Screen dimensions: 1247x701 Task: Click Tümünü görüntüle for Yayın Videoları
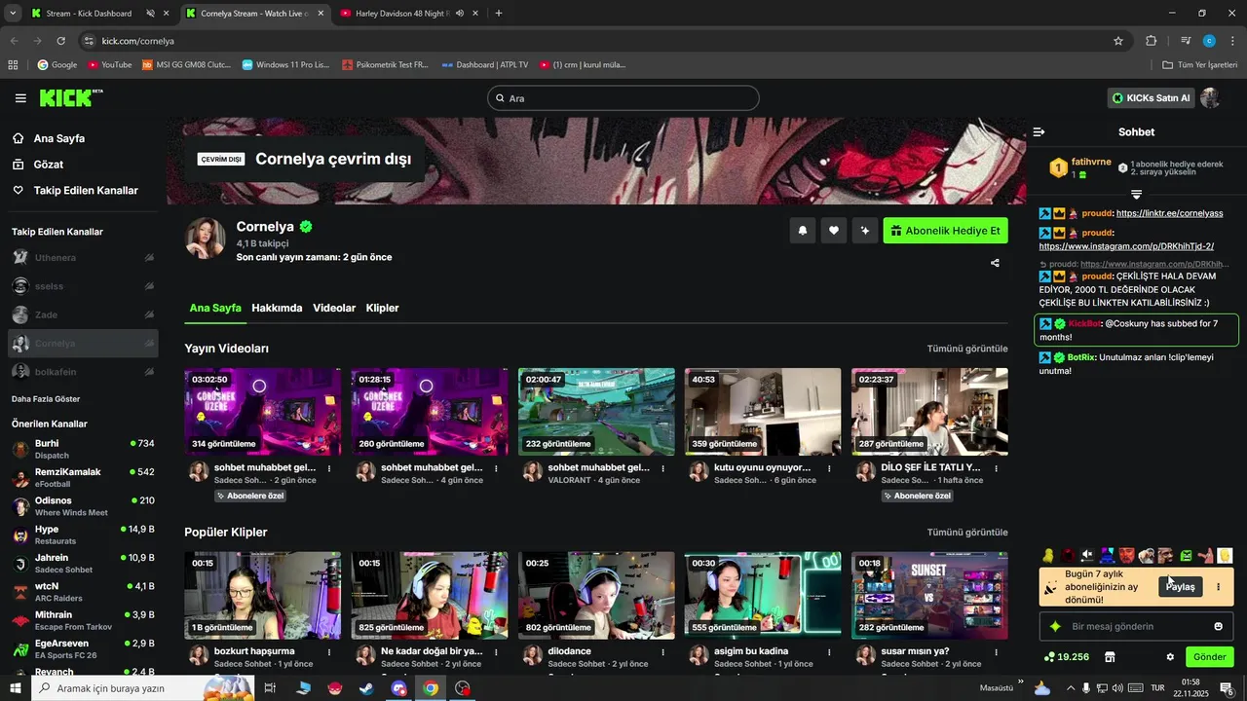[x=967, y=349]
